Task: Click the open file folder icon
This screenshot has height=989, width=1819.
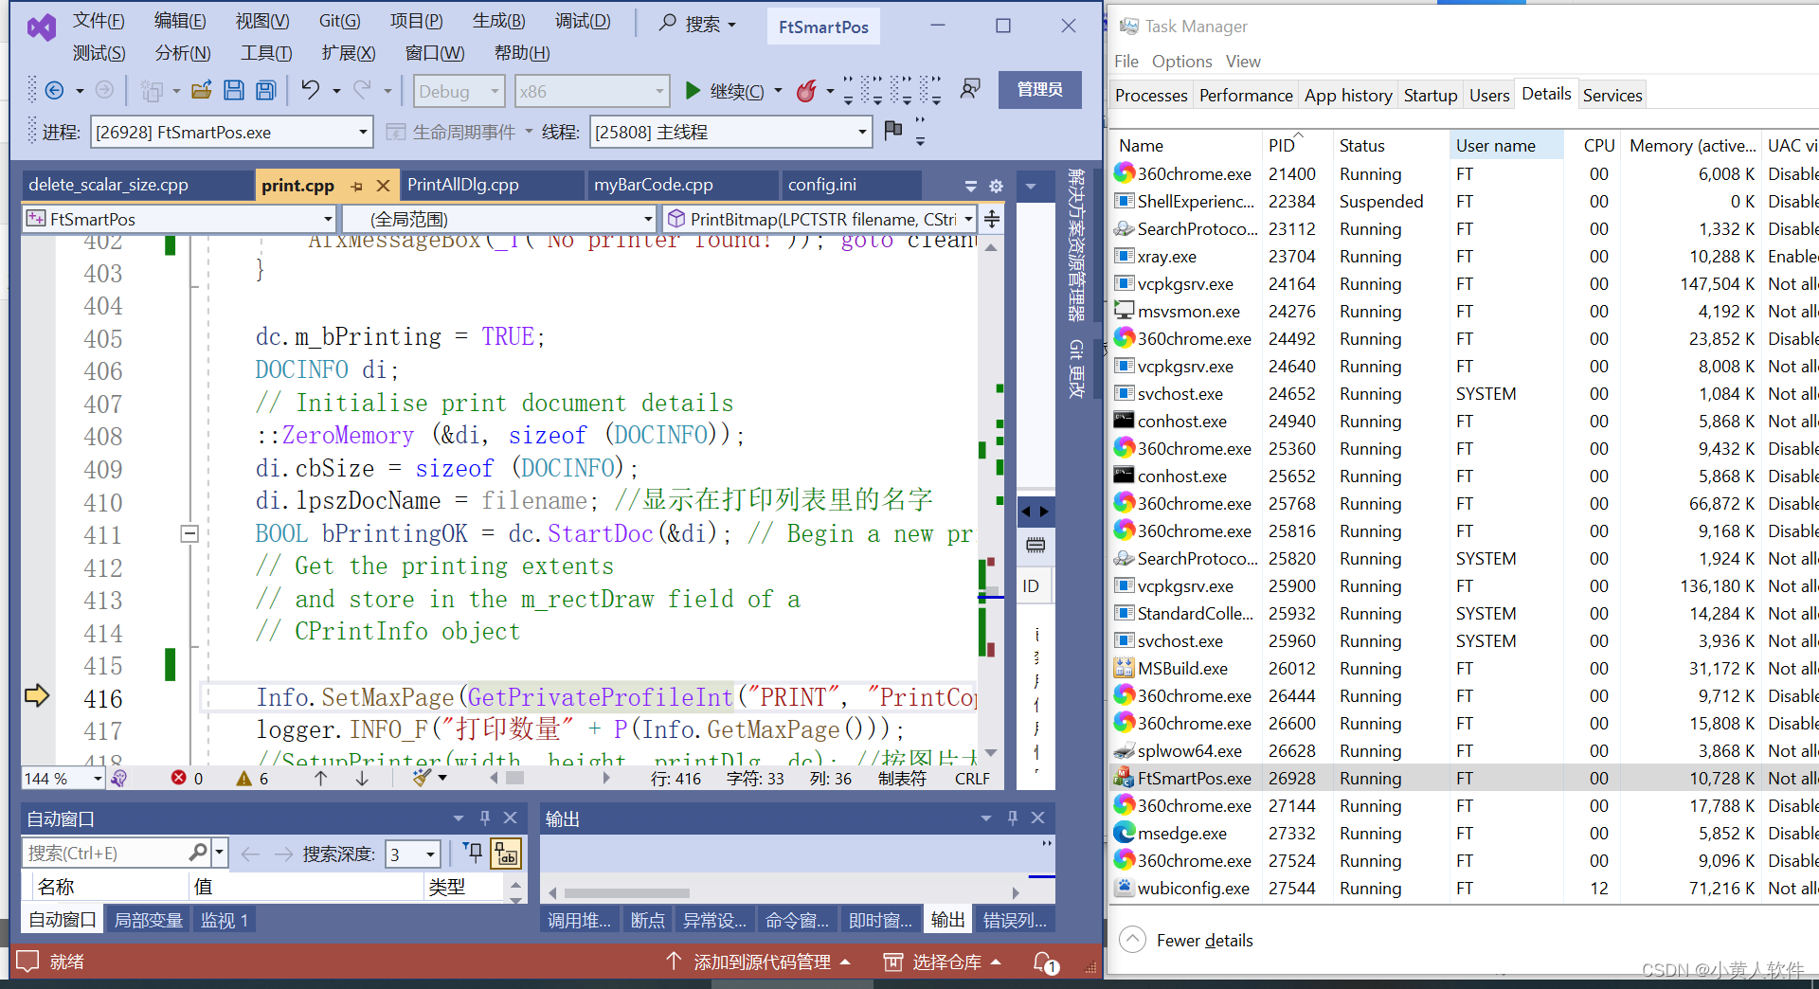Action: tap(201, 90)
